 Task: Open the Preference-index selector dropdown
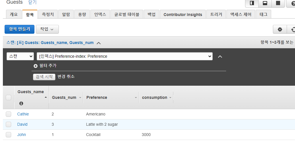(x=125, y=56)
